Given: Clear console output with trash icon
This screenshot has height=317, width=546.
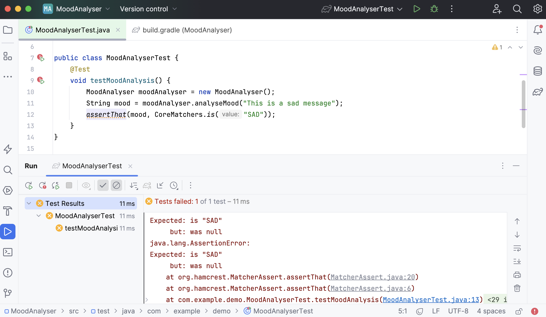Looking at the screenshot, I should (517, 288).
